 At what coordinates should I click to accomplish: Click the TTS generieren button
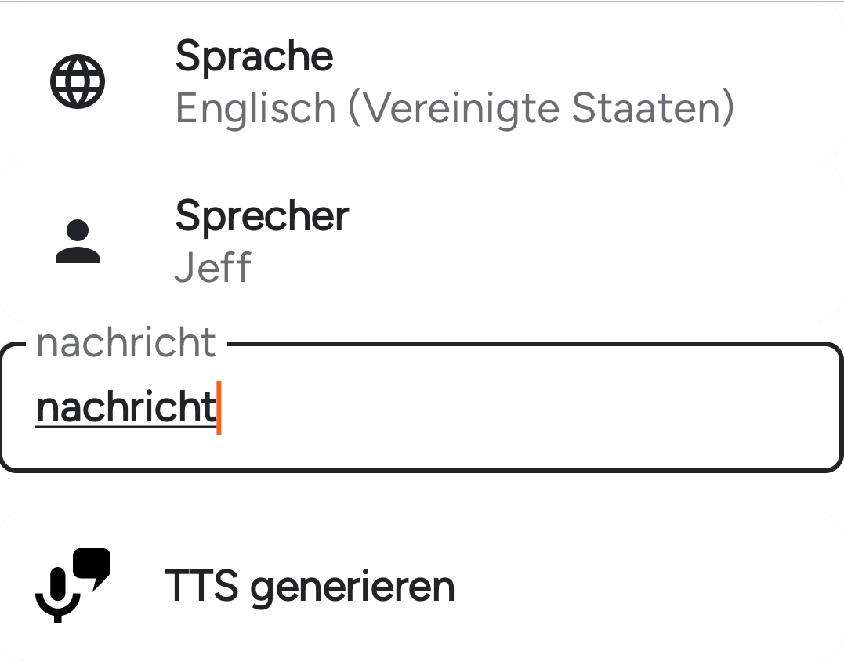(x=422, y=586)
